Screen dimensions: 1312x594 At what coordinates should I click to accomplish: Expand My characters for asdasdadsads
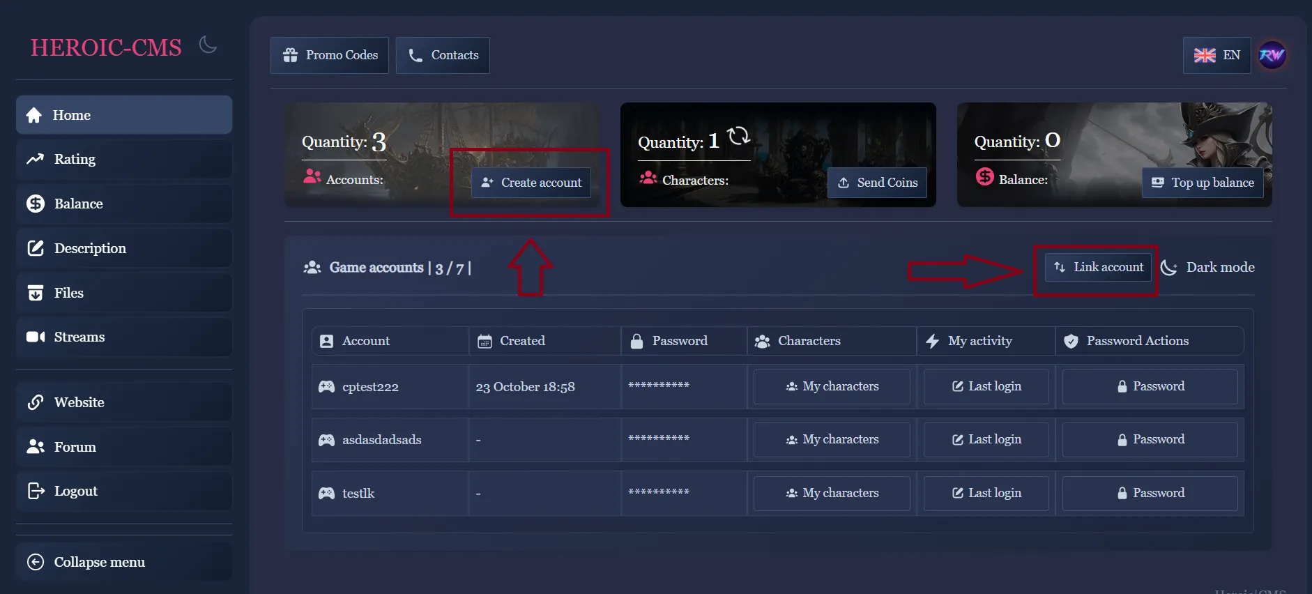tap(832, 440)
